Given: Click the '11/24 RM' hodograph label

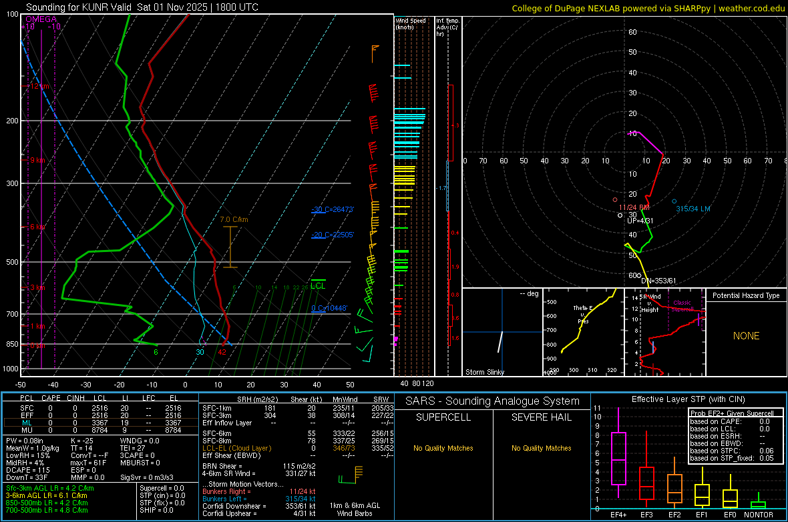Looking at the screenshot, I should [x=634, y=207].
